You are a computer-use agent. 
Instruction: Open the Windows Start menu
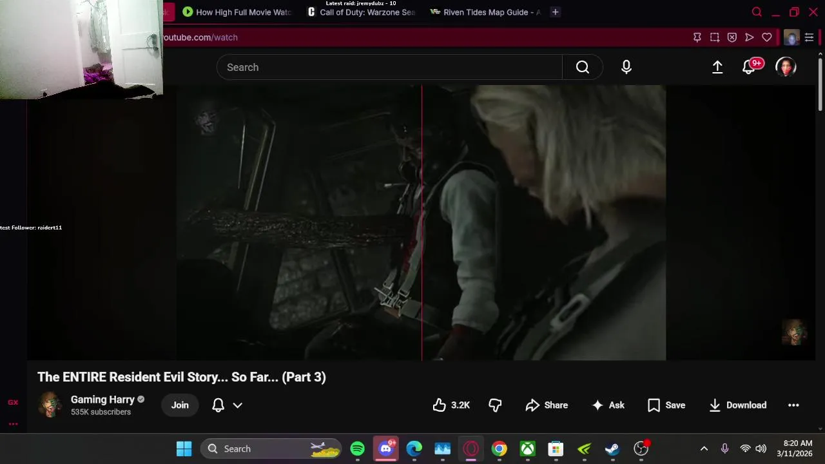(x=184, y=449)
